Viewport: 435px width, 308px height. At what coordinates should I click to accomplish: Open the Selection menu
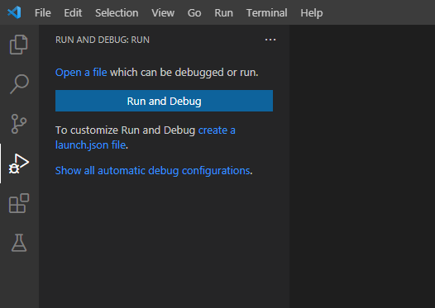coord(117,12)
